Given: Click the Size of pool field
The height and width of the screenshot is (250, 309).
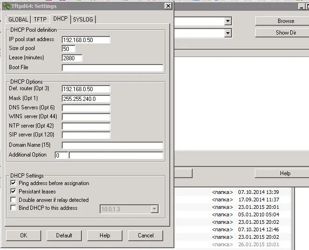Looking at the screenshot, I should pos(68,49).
